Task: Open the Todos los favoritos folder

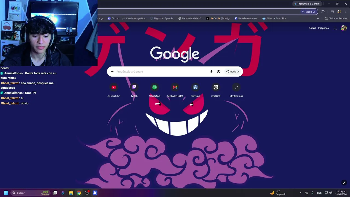Action: coord(336,18)
